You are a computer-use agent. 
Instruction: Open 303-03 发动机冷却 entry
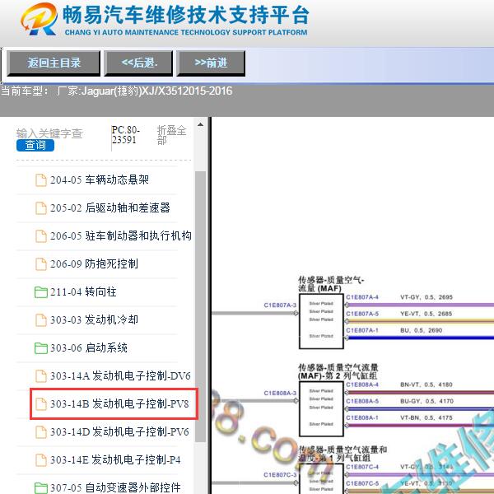94,319
